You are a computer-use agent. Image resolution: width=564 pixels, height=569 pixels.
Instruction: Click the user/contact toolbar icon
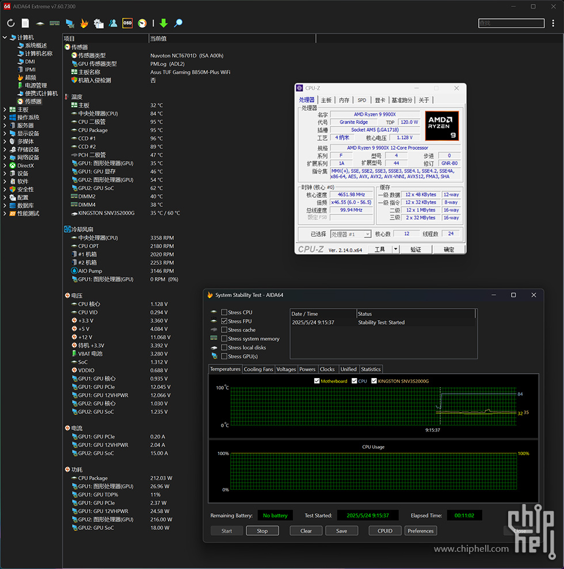point(113,23)
